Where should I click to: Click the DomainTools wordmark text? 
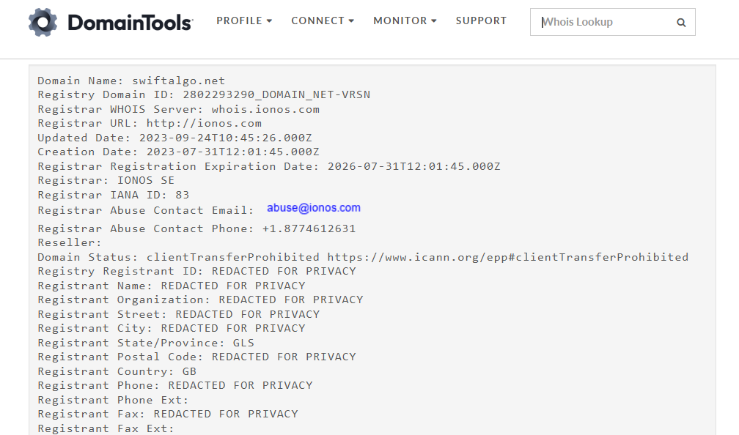click(130, 22)
